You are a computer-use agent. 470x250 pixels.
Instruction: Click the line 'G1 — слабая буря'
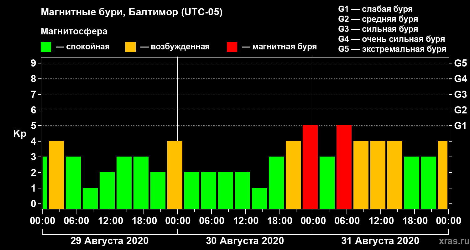click(x=375, y=9)
